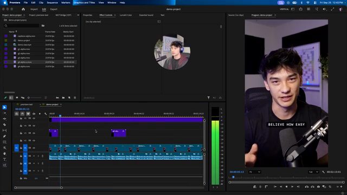Toggle visibility eye of track V4
This screenshot has width=347, height=195.
click(34, 126)
